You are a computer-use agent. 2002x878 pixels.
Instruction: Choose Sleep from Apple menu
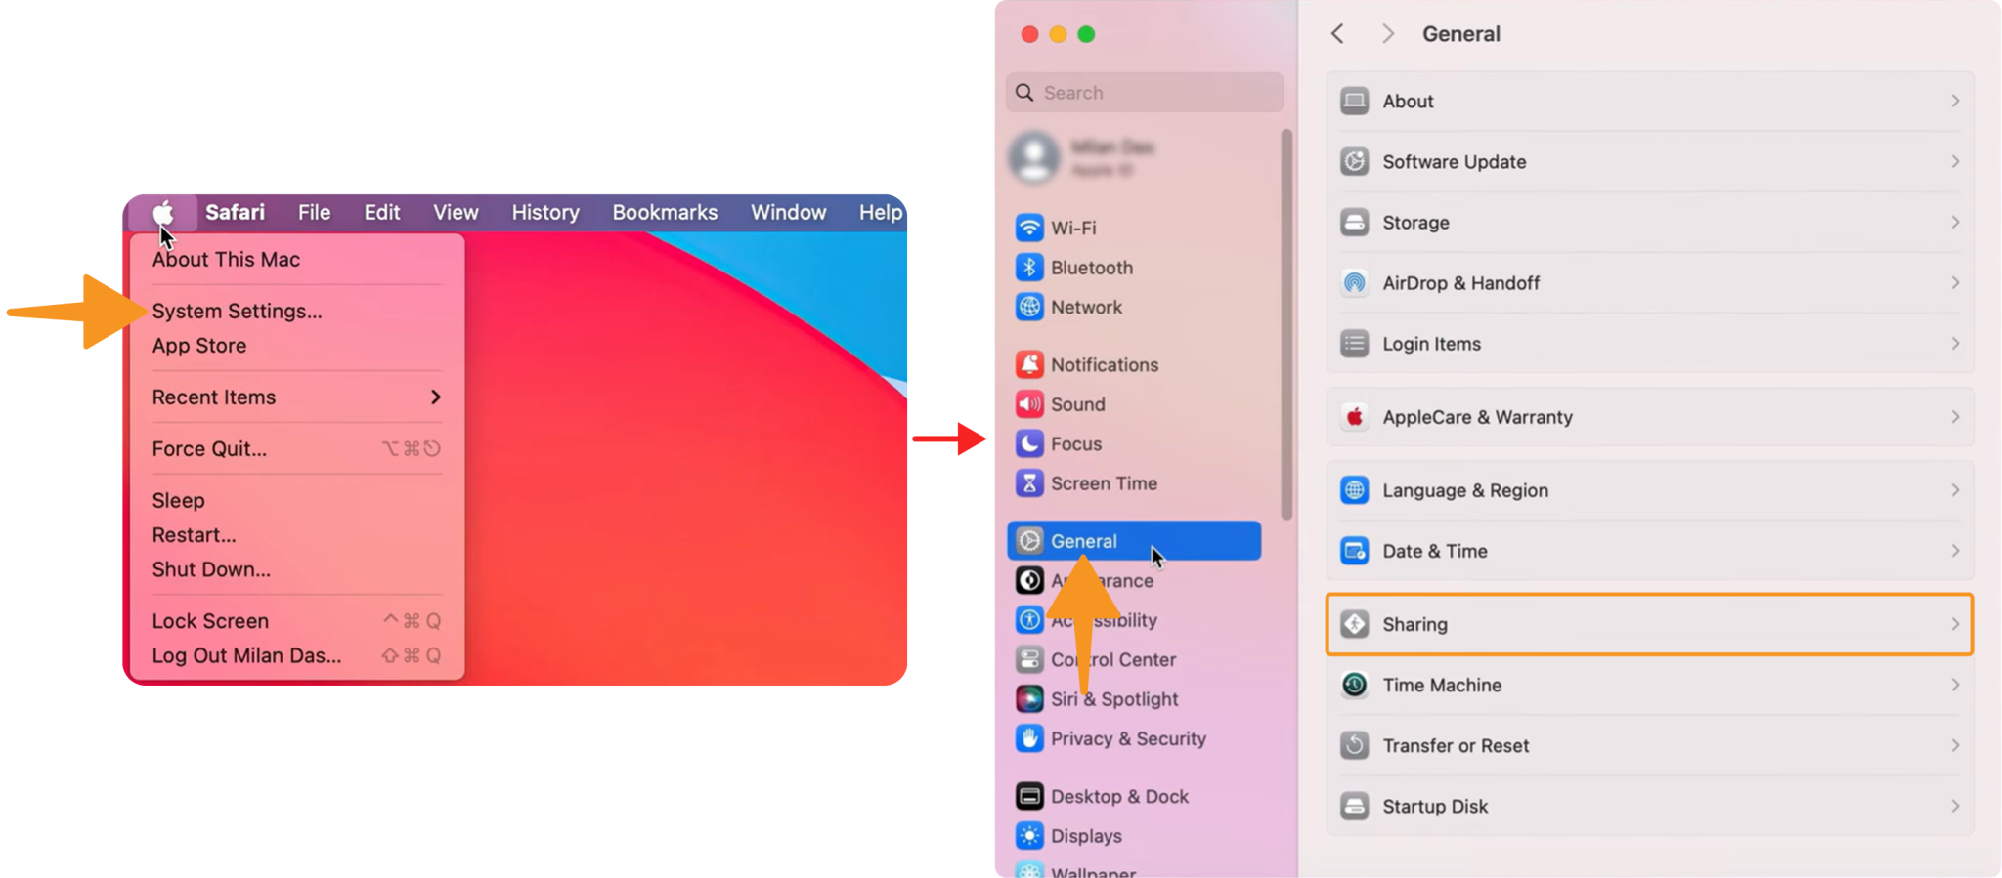(178, 500)
